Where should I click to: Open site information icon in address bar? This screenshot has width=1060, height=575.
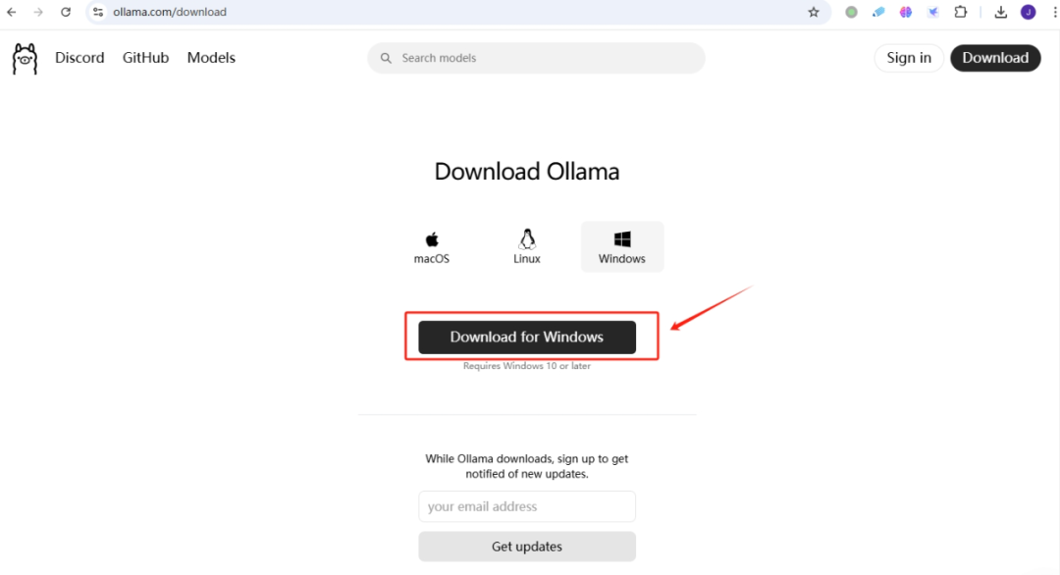[97, 12]
